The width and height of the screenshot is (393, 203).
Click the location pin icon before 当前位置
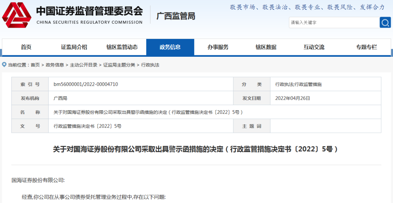coord(4,65)
